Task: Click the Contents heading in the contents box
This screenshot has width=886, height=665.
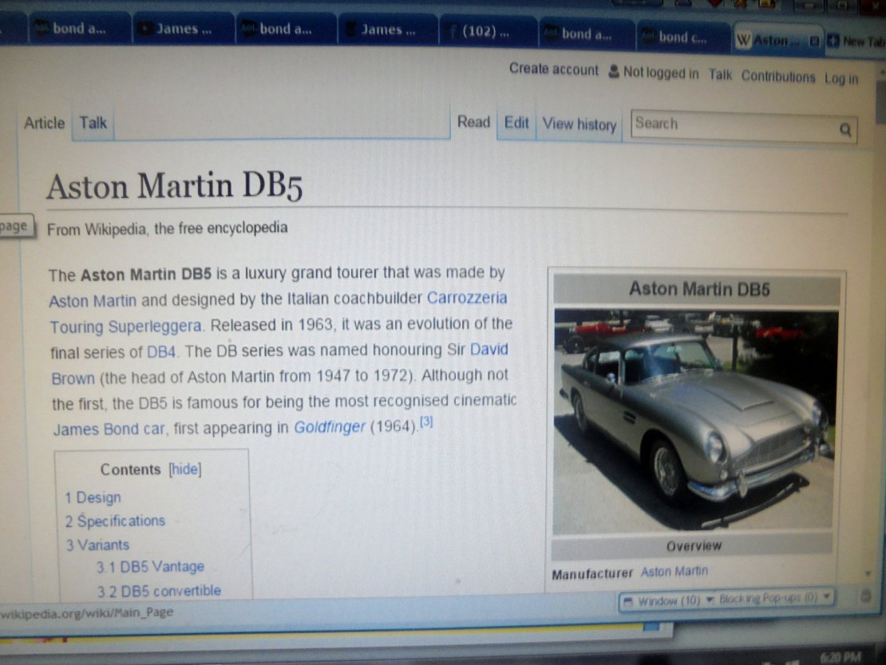Action: tap(131, 469)
